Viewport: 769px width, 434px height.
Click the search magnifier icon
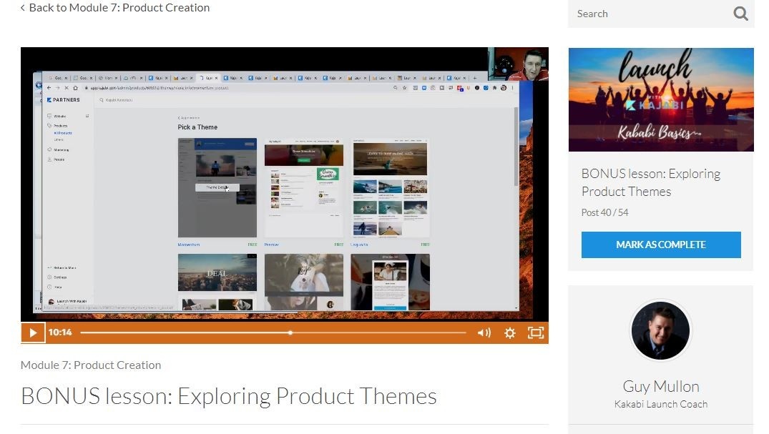740,14
